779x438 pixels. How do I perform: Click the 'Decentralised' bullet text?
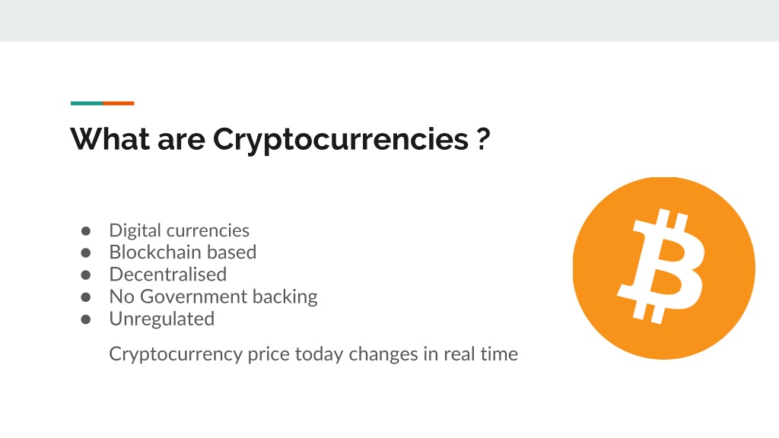point(168,275)
